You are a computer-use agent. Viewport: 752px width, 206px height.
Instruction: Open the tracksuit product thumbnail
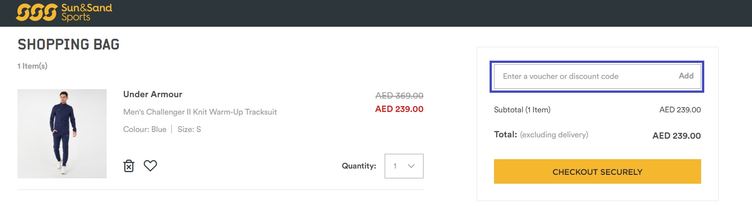(62, 134)
